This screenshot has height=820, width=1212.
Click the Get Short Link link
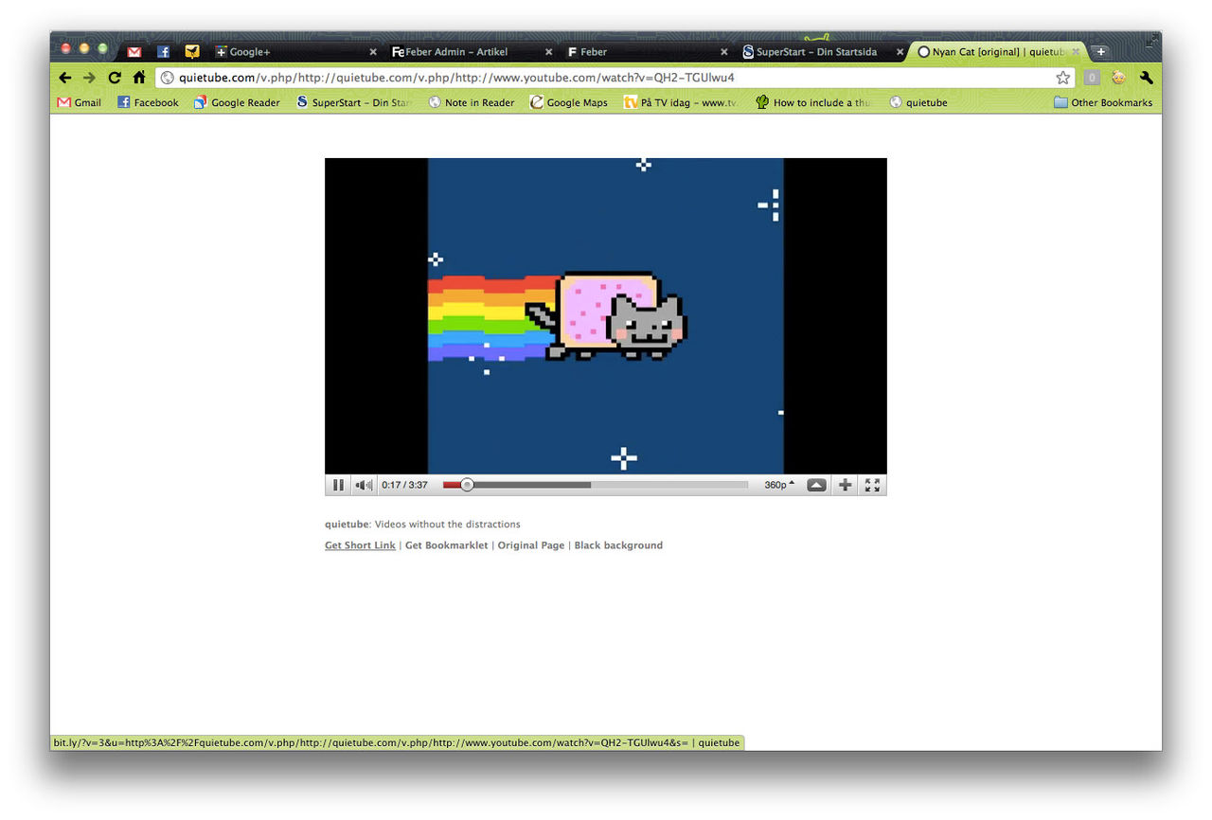[360, 545]
